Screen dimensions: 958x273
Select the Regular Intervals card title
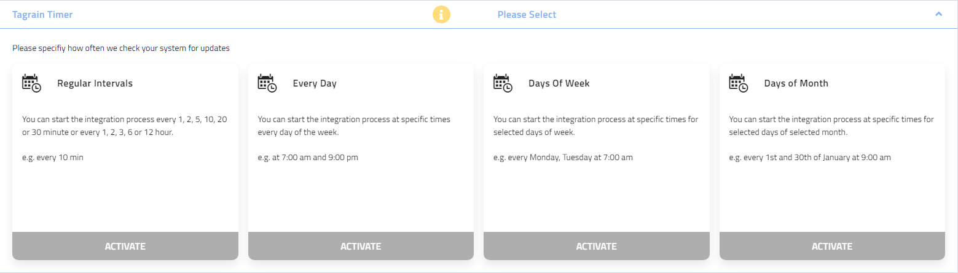tap(95, 83)
